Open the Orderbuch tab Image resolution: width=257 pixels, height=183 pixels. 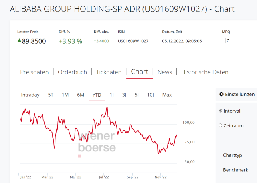[x=72, y=72]
